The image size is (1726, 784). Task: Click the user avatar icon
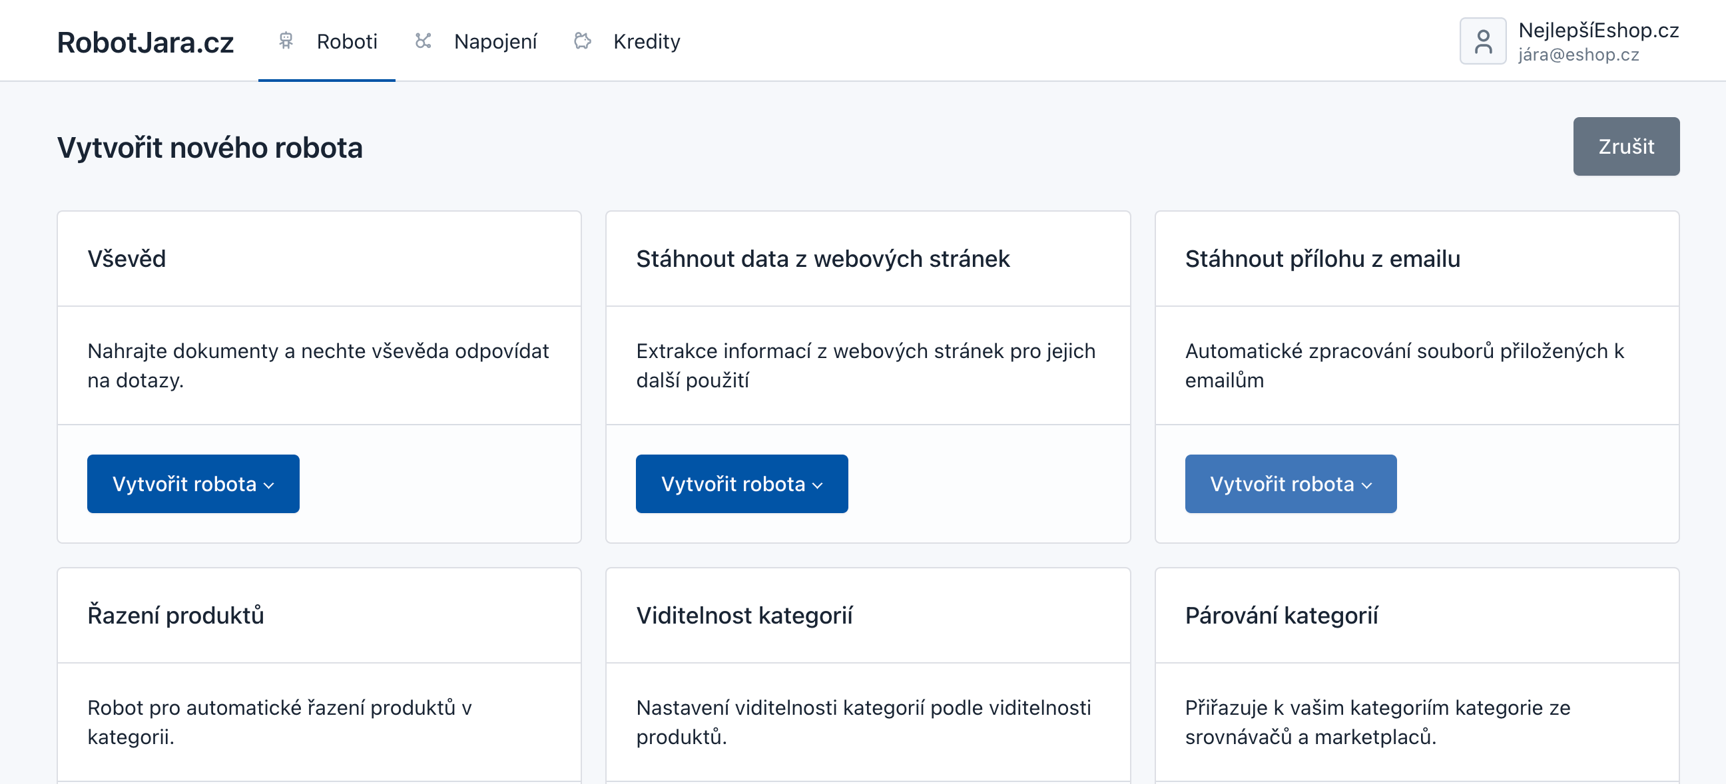[x=1482, y=41]
